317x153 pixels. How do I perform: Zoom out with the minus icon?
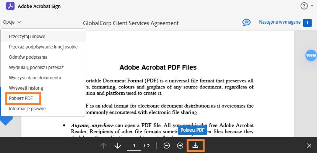[x=167, y=145]
